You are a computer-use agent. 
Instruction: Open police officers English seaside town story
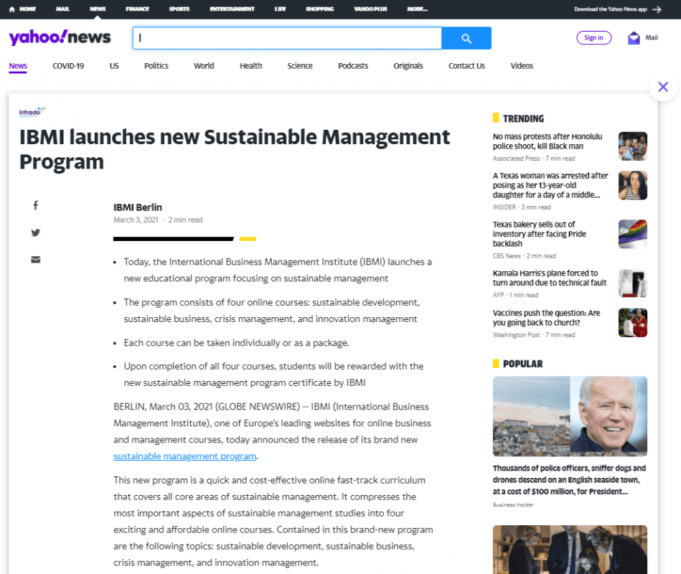tap(569, 480)
